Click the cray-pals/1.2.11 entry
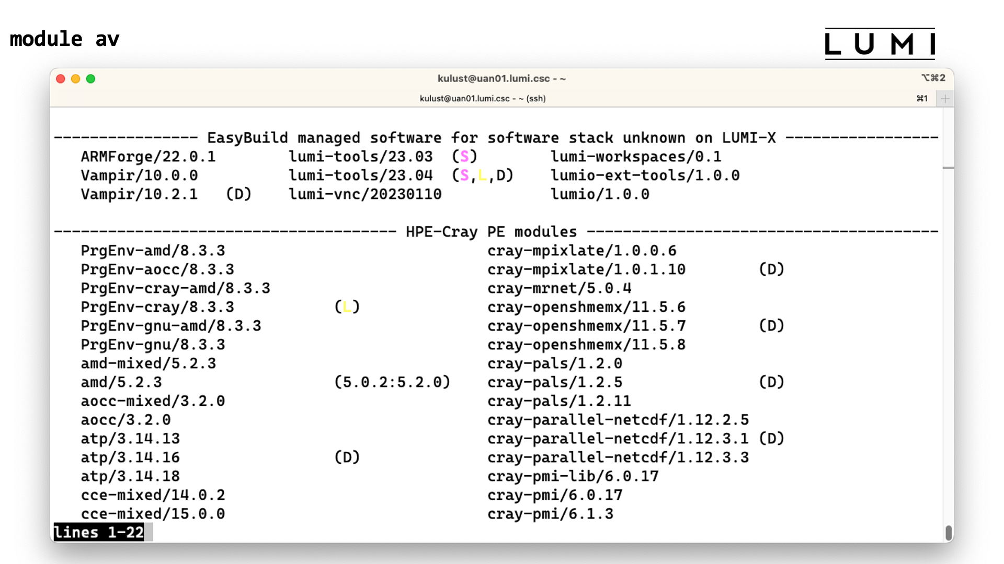Viewport: 1004px width, 564px height. tap(560, 401)
